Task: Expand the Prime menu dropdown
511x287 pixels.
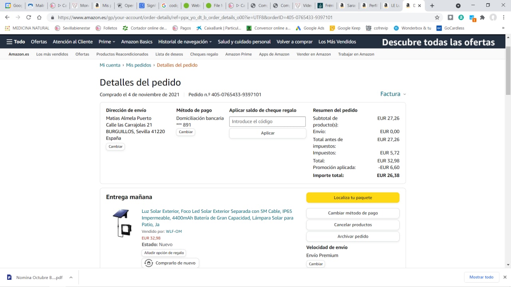Action: (x=107, y=42)
